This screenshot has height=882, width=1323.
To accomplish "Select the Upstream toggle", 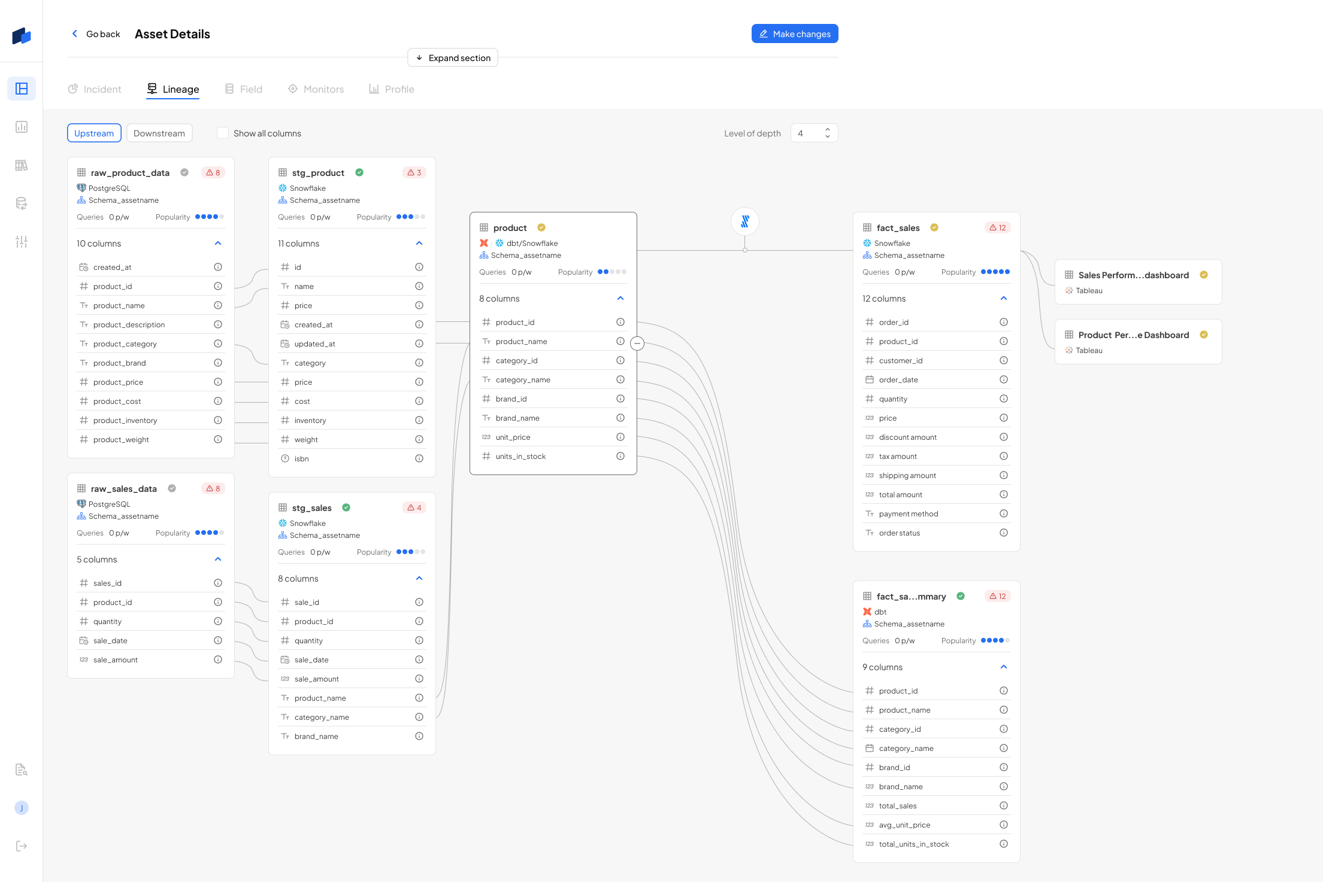I will click(x=94, y=133).
